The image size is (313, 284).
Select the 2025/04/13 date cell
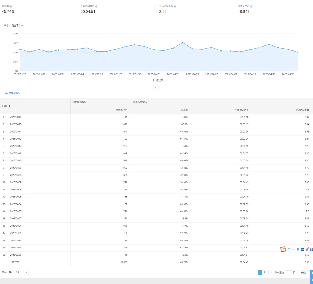point(15,139)
